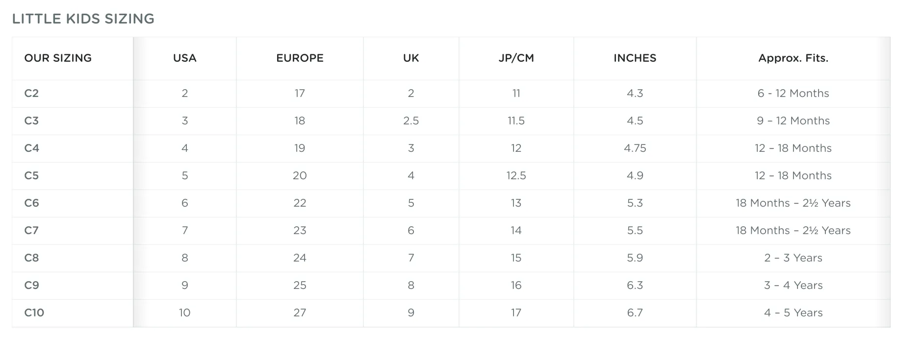
Task: Click the C10 size row label
Action: click(34, 312)
